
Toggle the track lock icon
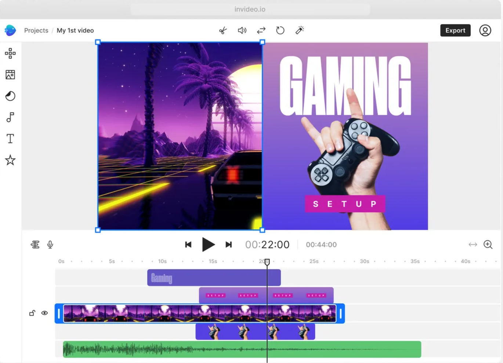(x=32, y=313)
